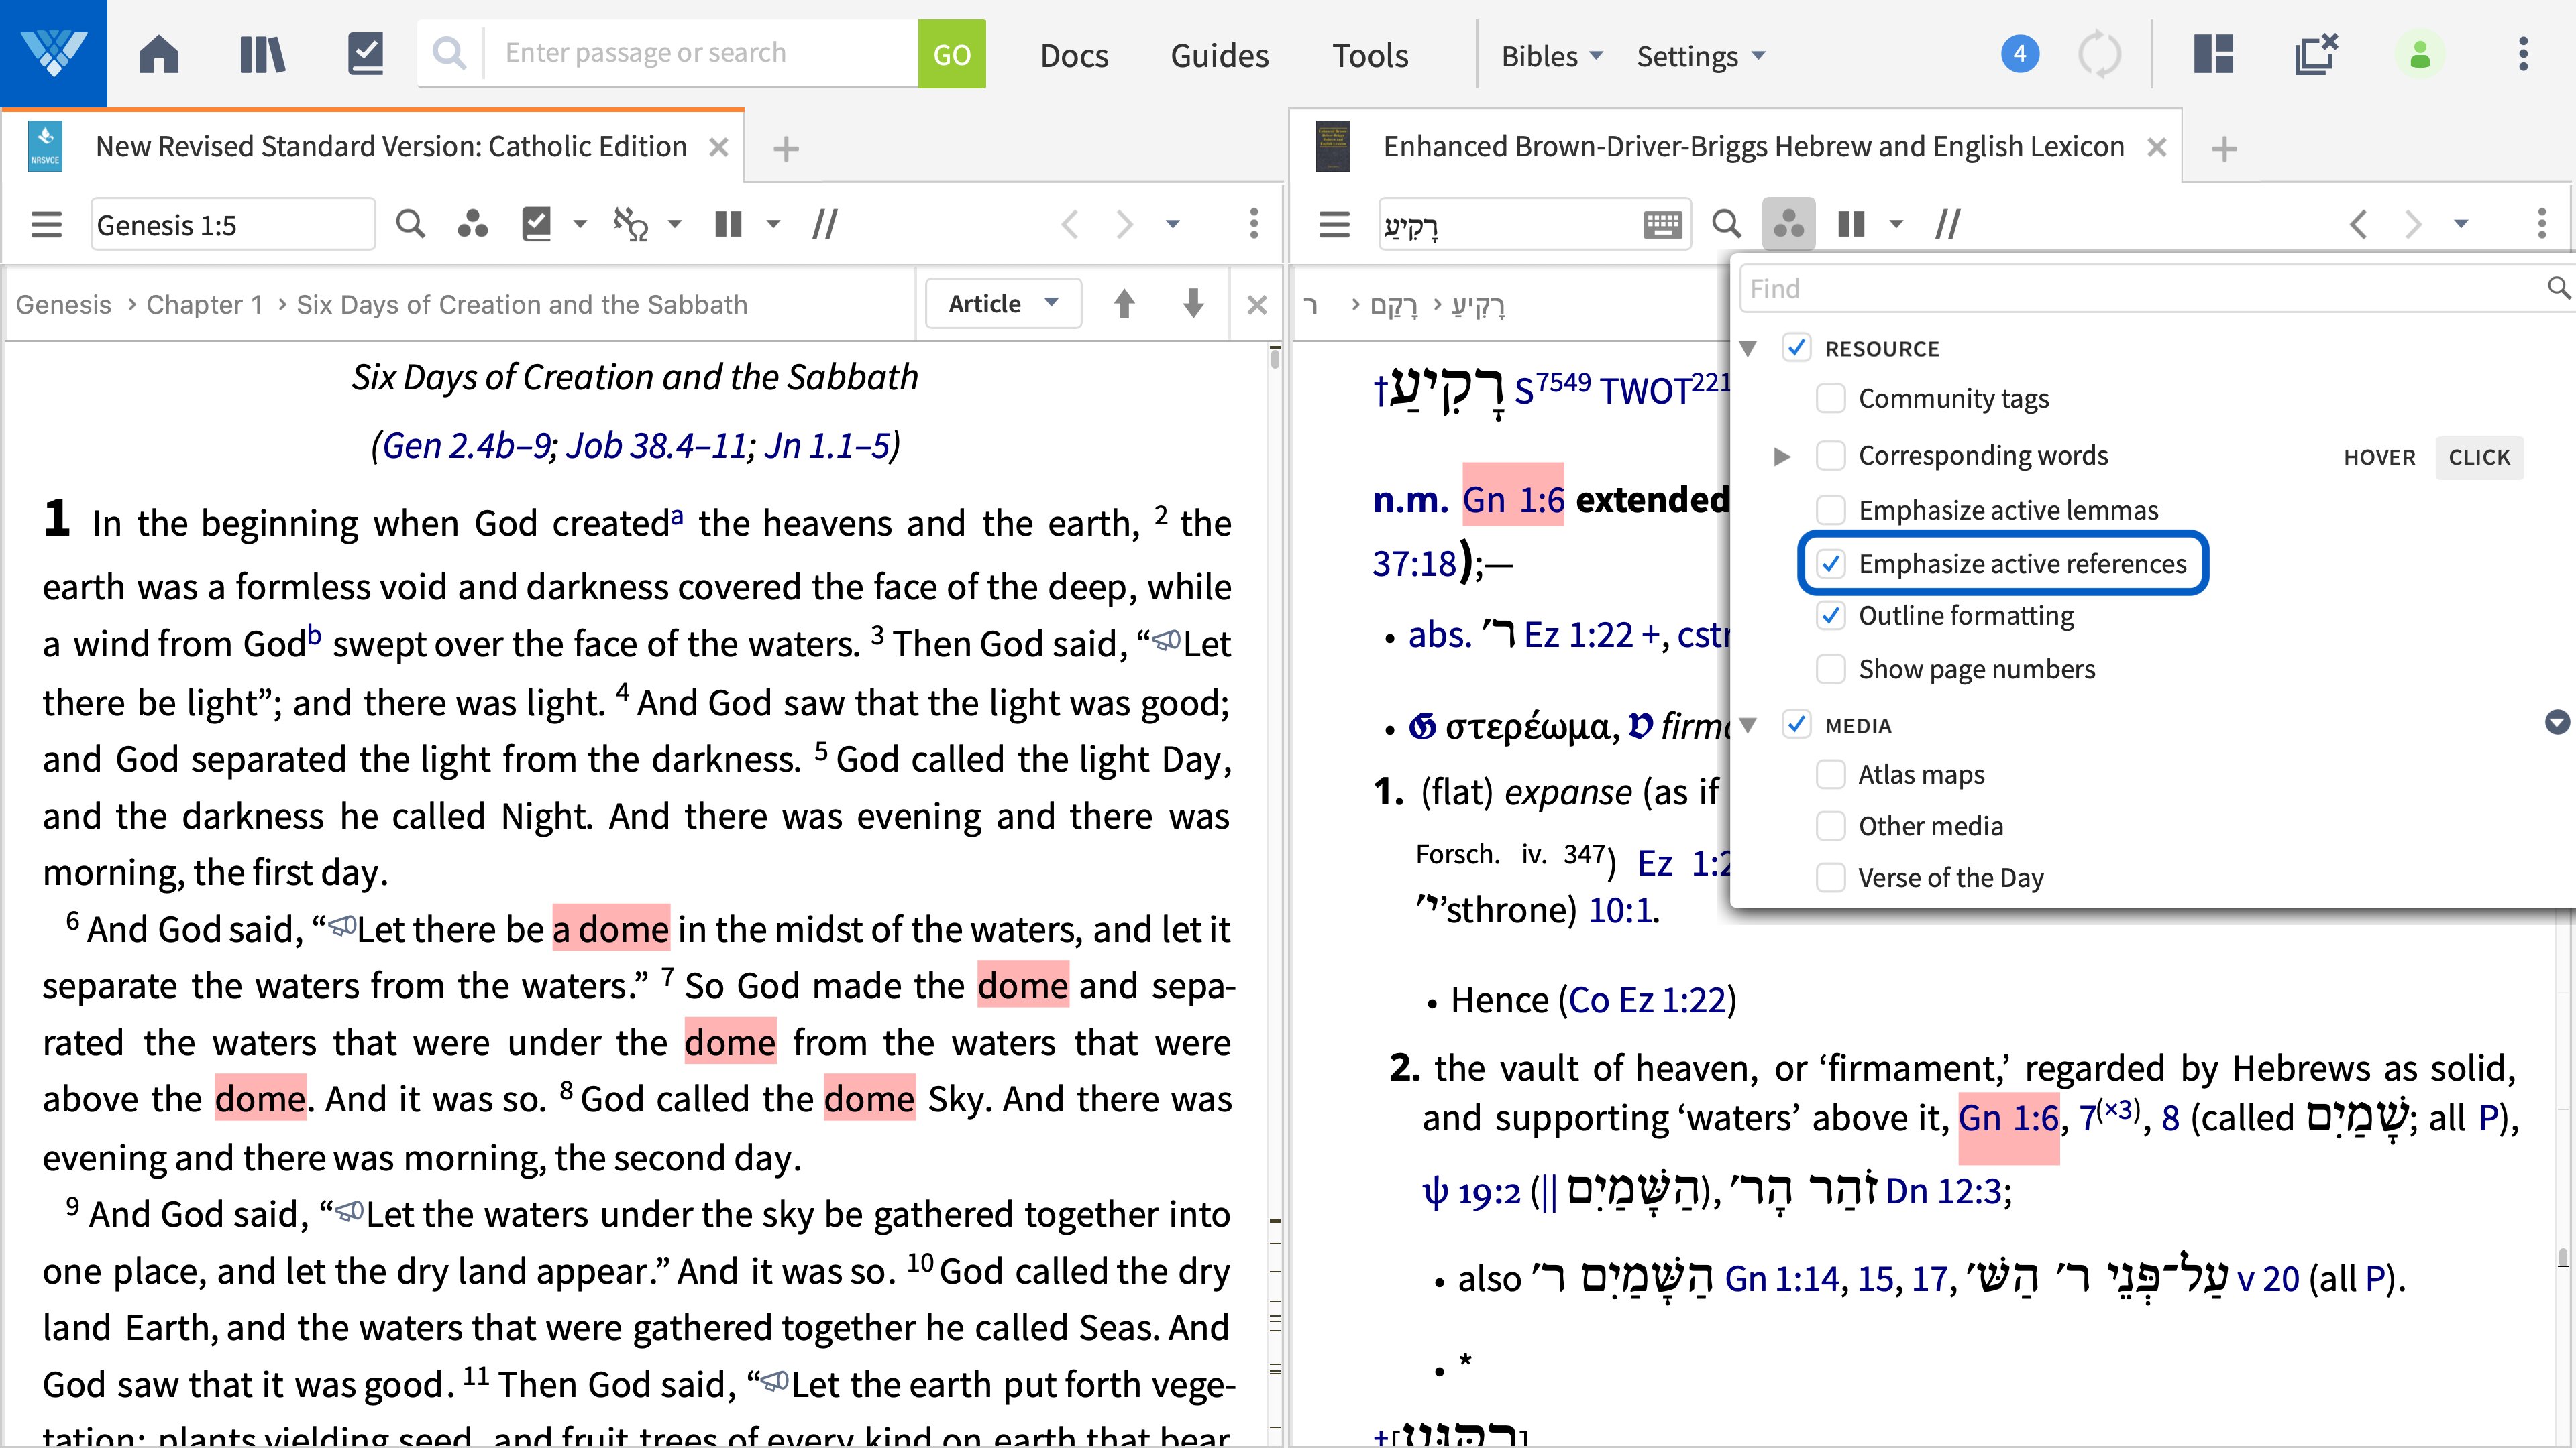2576x1448 pixels.
Task: Open the green user account avatar
Action: click(2420, 54)
